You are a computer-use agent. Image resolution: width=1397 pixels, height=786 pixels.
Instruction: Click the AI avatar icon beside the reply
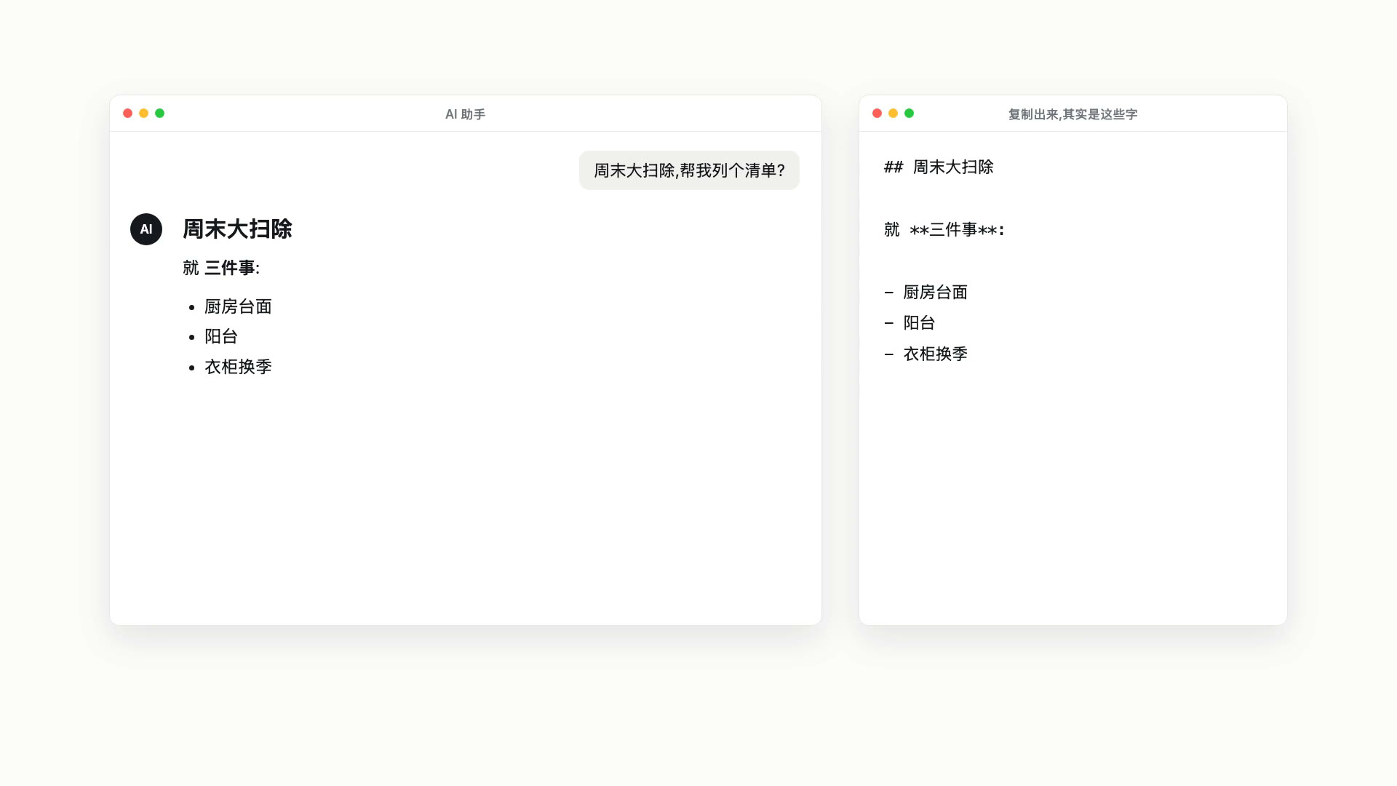coord(146,229)
